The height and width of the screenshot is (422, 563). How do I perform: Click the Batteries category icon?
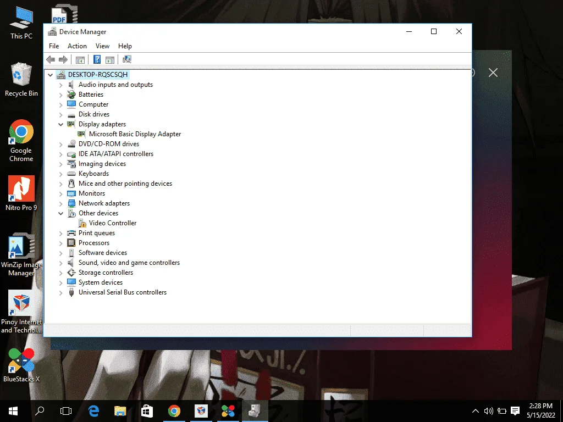[x=71, y=95]
